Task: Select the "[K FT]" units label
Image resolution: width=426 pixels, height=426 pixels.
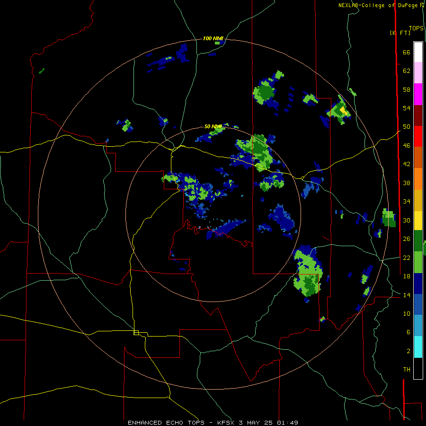Action: pos(400,33)
